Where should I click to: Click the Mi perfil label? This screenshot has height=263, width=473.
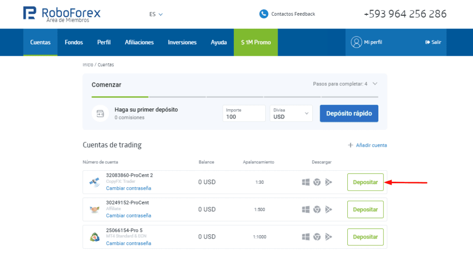pyautogui.click(x=373, y=42)
